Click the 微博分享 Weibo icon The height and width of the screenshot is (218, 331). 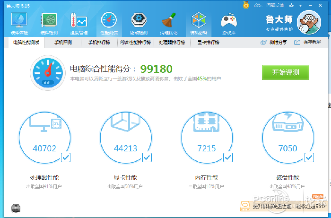click(263, 42)
